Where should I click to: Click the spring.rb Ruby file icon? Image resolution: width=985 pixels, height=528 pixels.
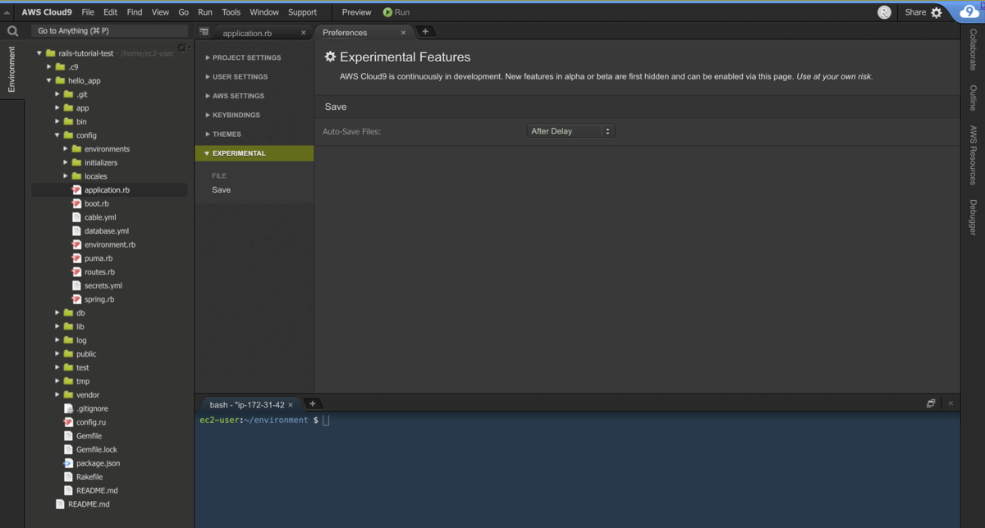76,299
